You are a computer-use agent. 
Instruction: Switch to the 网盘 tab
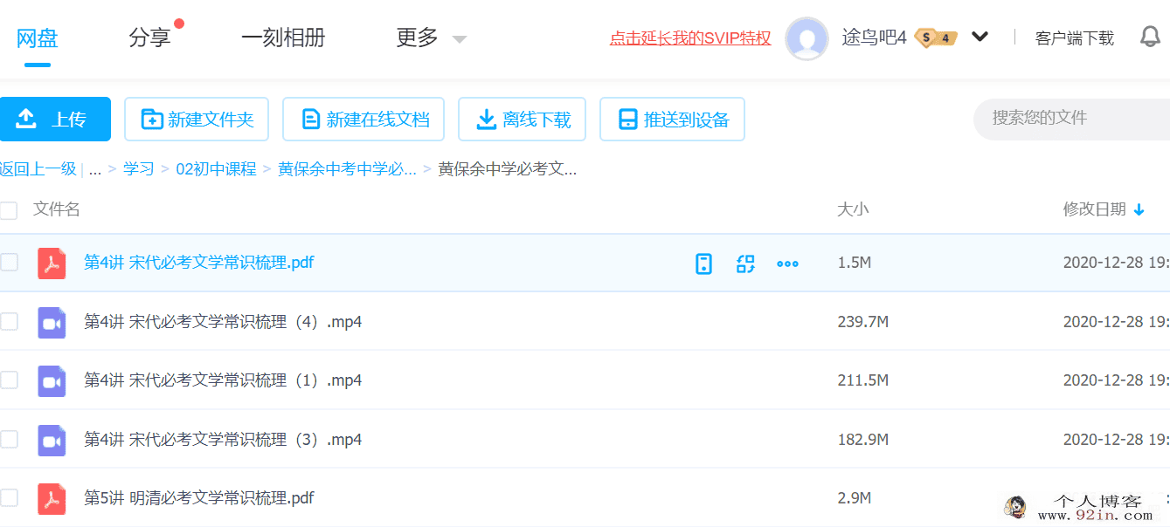click(37, 38)
